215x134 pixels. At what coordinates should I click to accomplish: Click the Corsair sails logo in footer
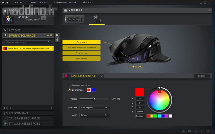coord(208,131)
